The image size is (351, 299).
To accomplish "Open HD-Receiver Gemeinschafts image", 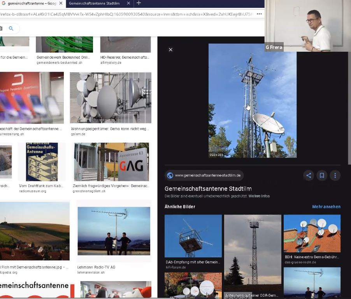I will (x=126, y=44).
